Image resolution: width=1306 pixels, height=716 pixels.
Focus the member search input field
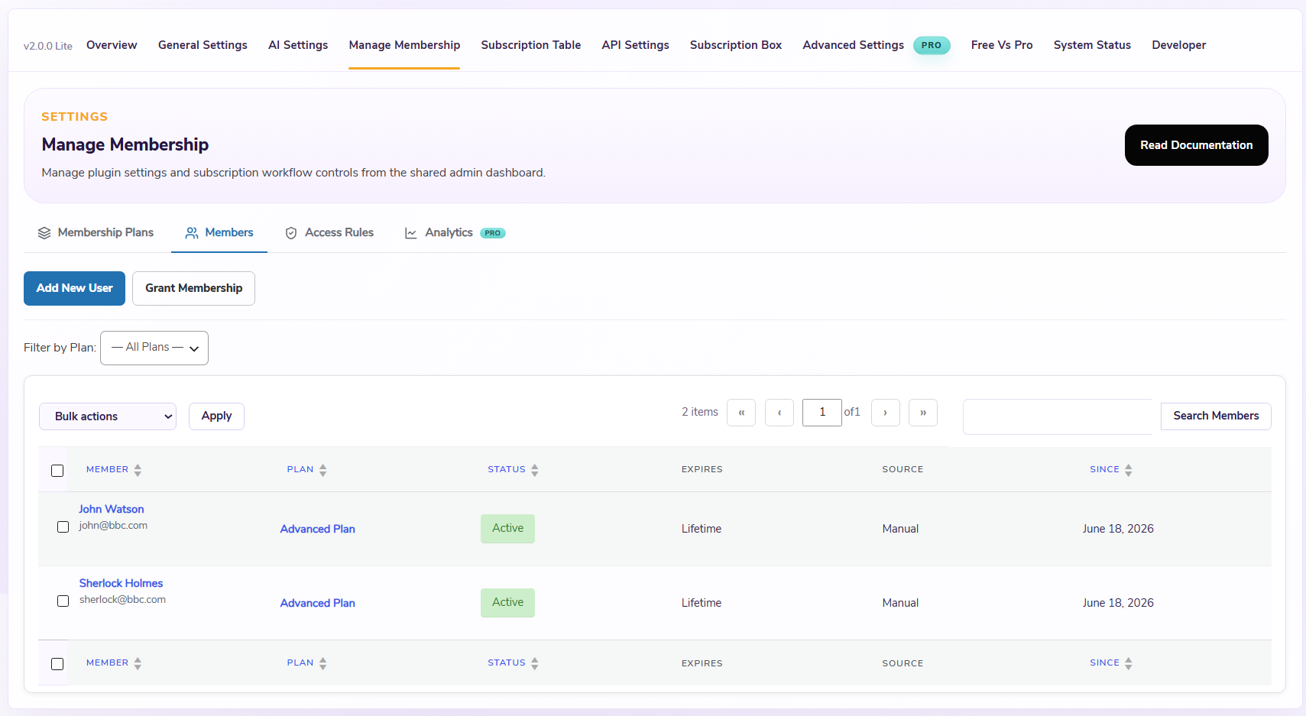1057,416
